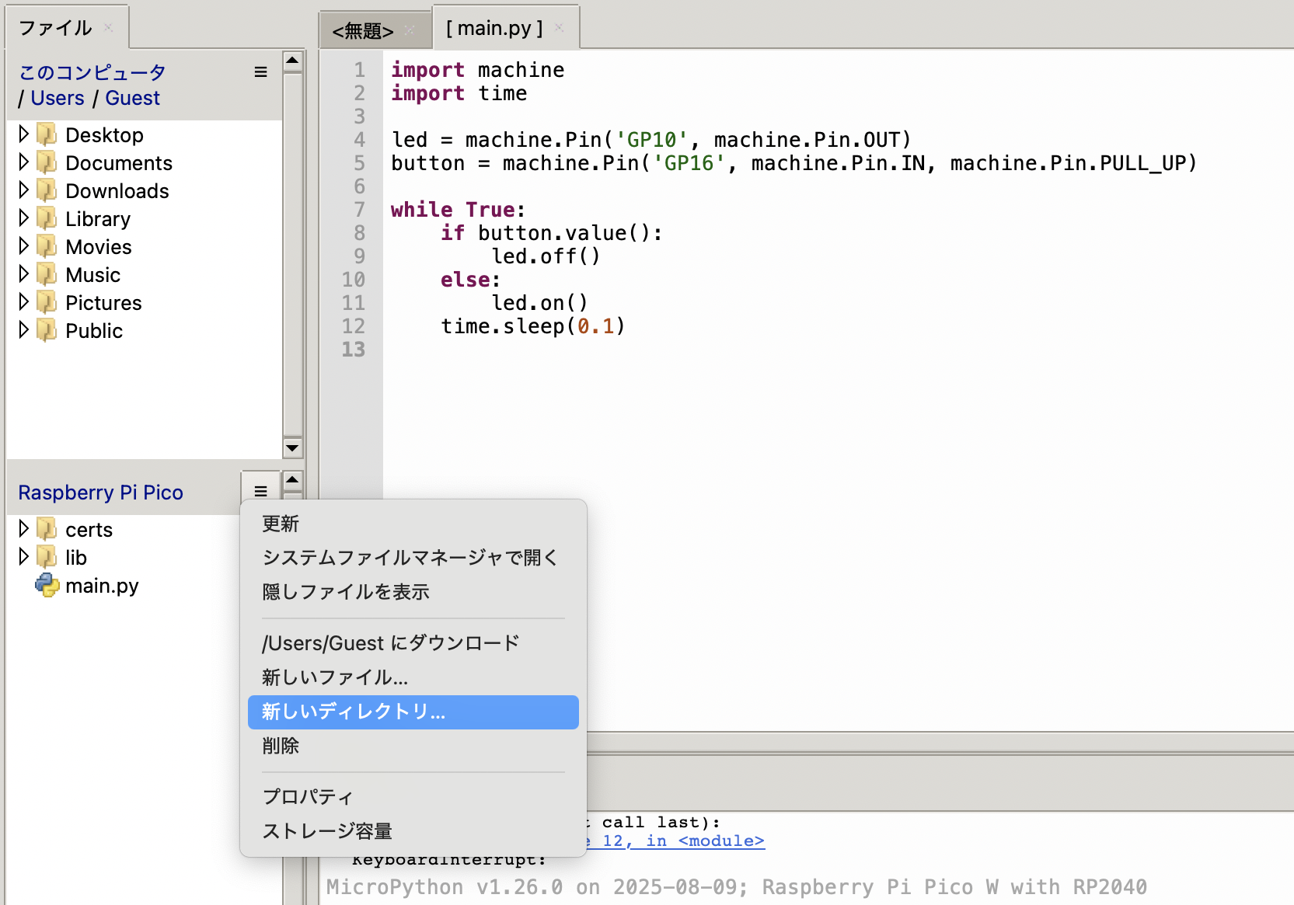Expand the Downloads folder tree node
Screen dimensions: 1294x905
[23, 190]
